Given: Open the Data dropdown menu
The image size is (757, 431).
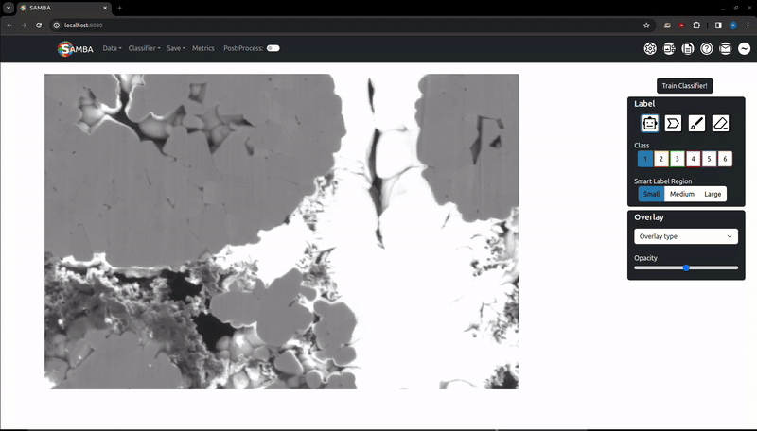Looking at the screenshot, I should (x=112, y=48).
